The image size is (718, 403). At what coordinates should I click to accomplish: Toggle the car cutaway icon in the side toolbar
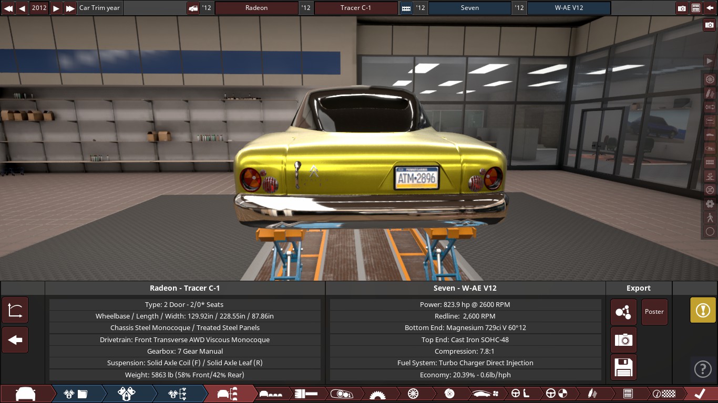pyautogui.click(x=710, y=149)
